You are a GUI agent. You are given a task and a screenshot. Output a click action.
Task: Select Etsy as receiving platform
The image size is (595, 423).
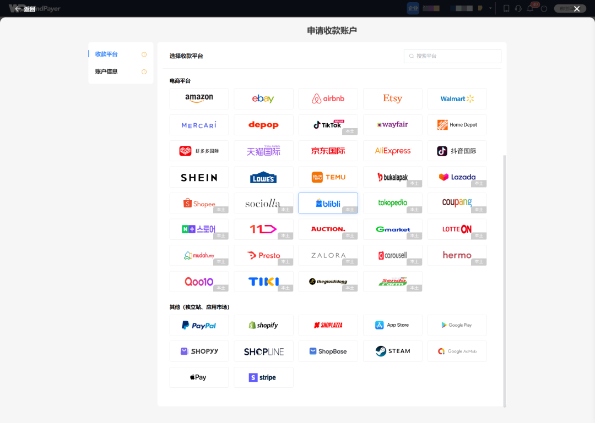(392, 98)
